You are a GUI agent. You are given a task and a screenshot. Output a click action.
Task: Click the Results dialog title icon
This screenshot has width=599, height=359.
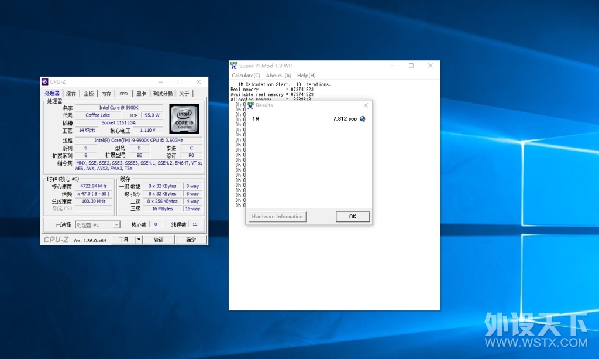click(x=250, y=105)
